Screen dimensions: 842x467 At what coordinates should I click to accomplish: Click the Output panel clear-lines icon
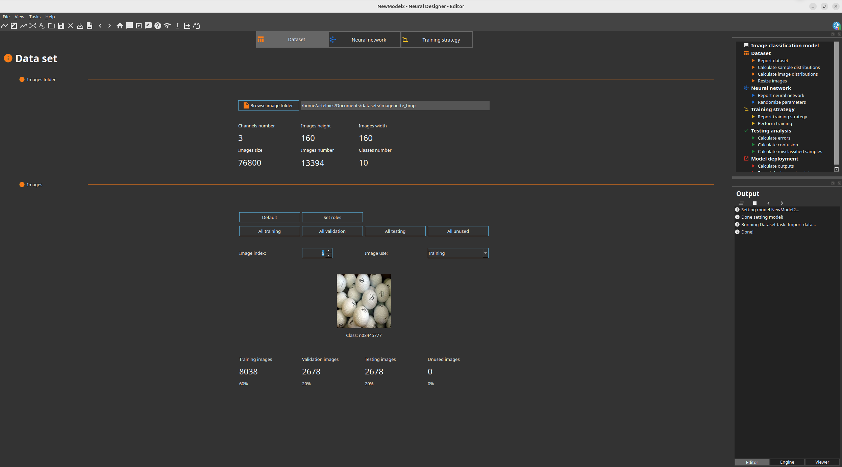pyautogui.click(x=741, y=203)
